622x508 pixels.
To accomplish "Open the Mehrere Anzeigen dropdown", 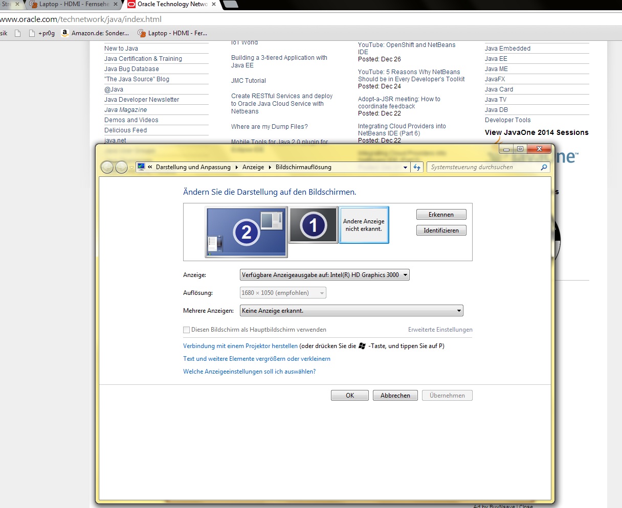I will click(351, 311).
